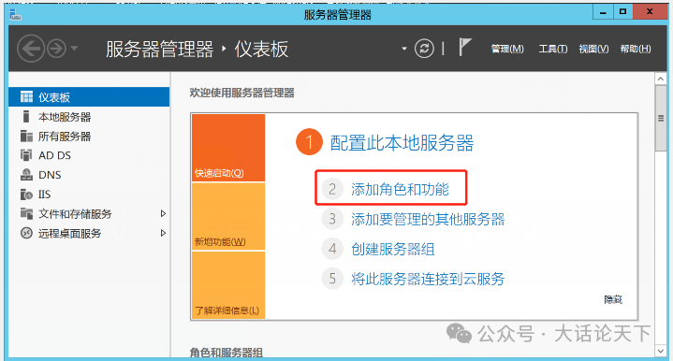Maximize the 服务器管理器 window
The width and height of the screenshot is (673, 361).
tap(622, 12)
